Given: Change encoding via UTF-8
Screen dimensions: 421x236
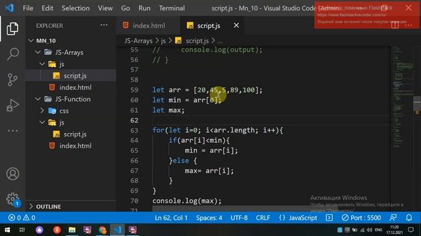Looking at the screenshot, I should (x=239, y=218).
